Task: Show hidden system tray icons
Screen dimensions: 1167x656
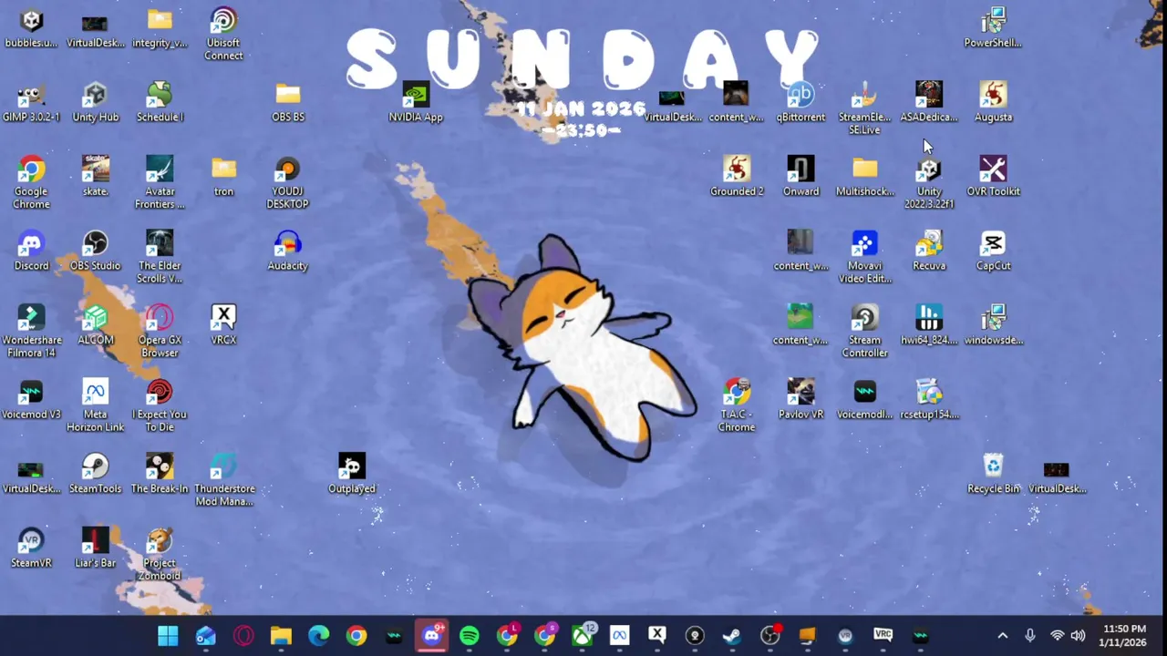Action: pyautogui.click(x=1003, y=635)
